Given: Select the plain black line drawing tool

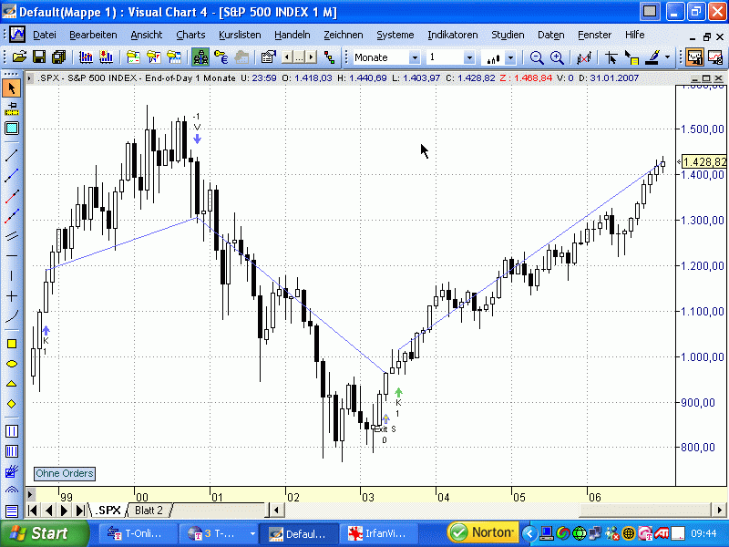Looking at the screenshot, I should [x=12, y=155].
